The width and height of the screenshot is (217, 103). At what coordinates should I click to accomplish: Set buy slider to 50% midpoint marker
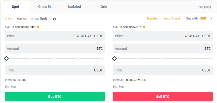[x=55, y=59]
